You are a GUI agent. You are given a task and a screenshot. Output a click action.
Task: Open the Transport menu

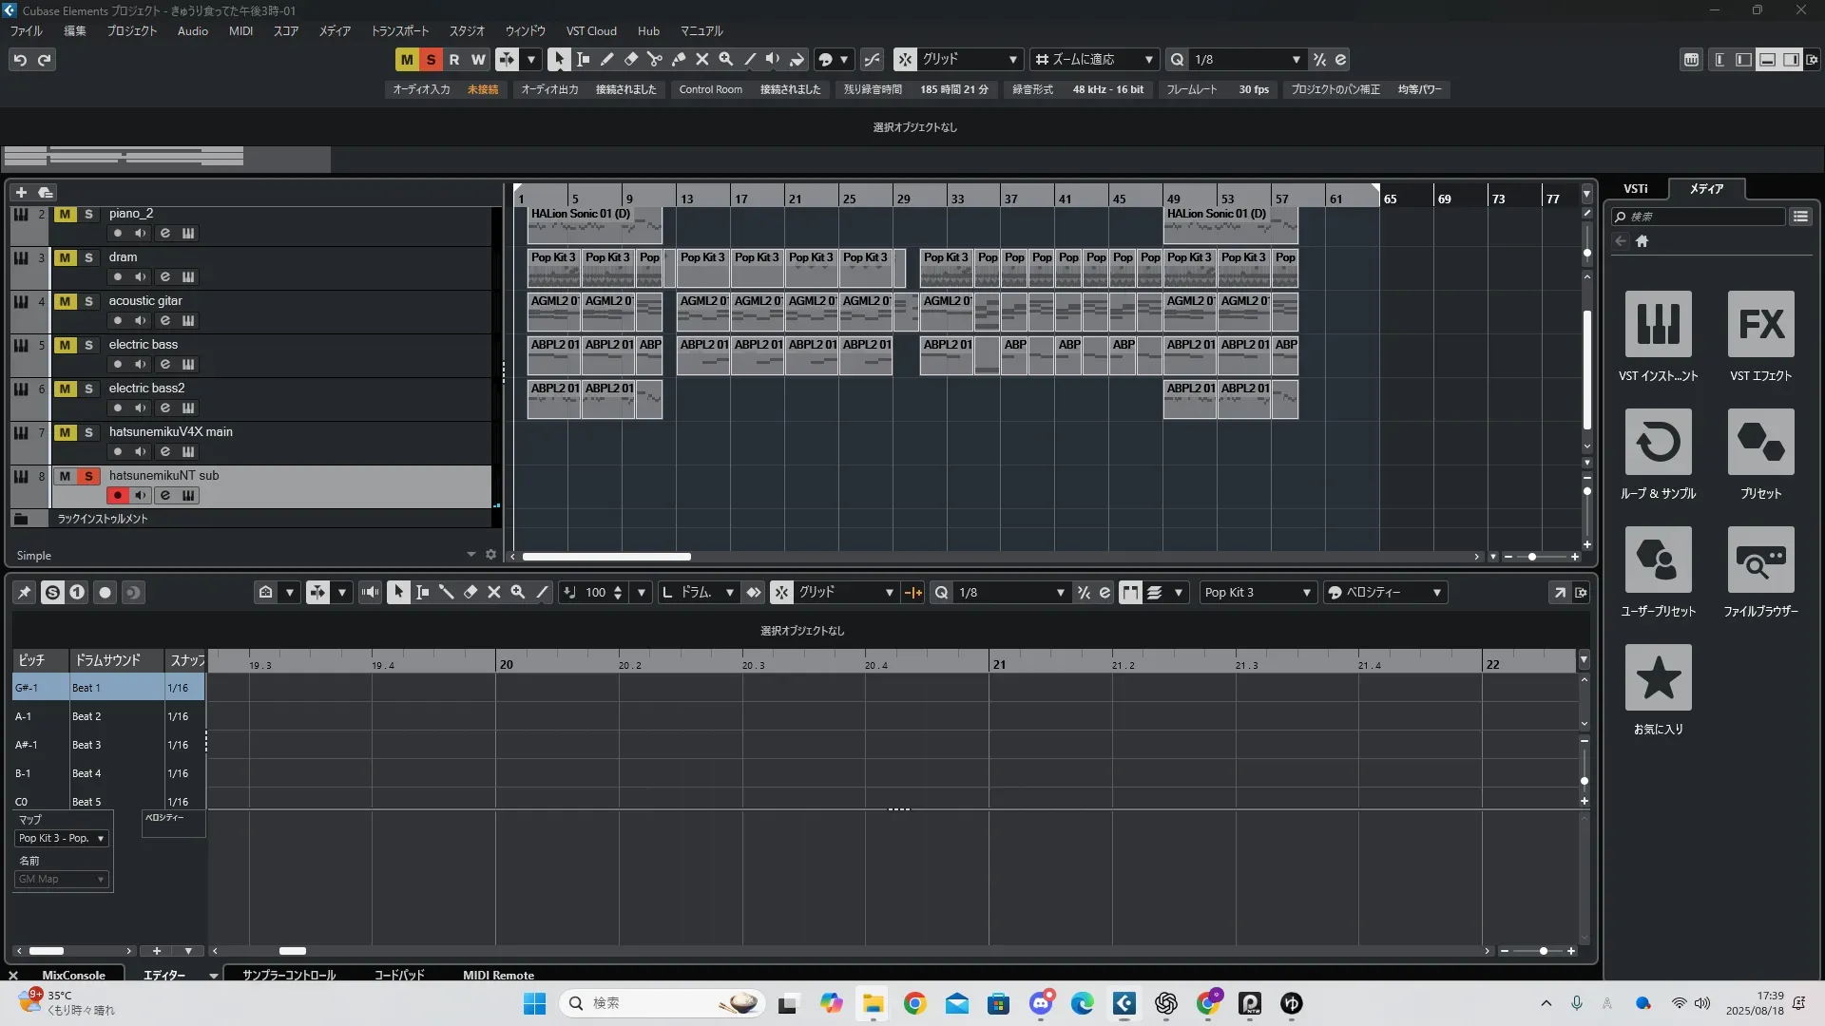[x=399, y=31]
